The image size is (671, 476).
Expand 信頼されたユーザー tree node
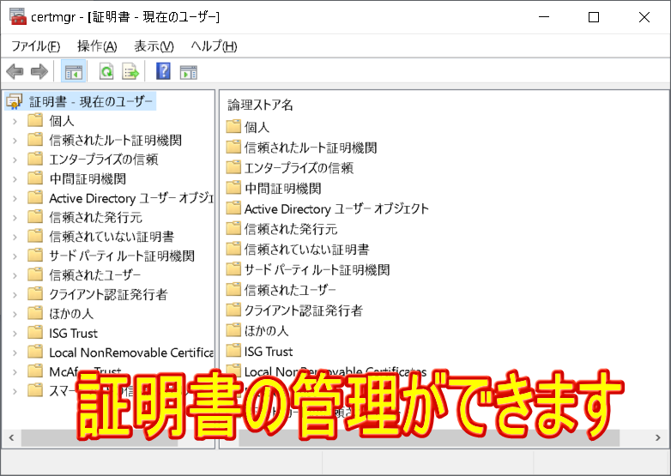[15, 275]
